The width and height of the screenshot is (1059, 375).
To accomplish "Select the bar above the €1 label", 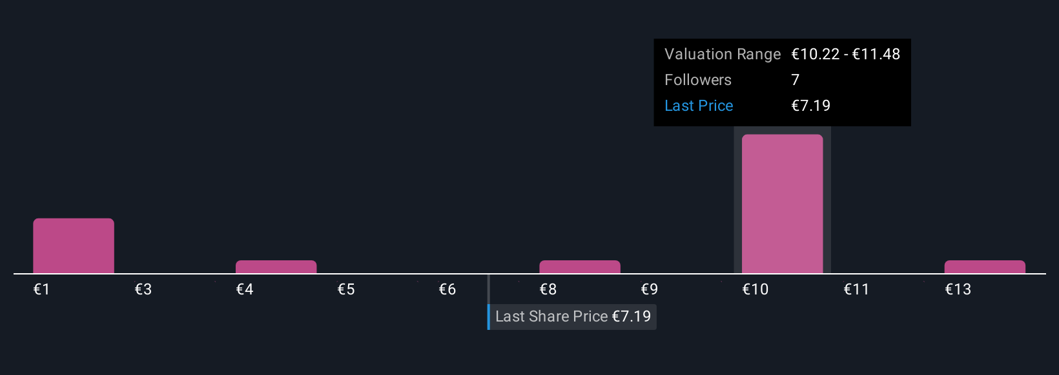I will [74, 245].
